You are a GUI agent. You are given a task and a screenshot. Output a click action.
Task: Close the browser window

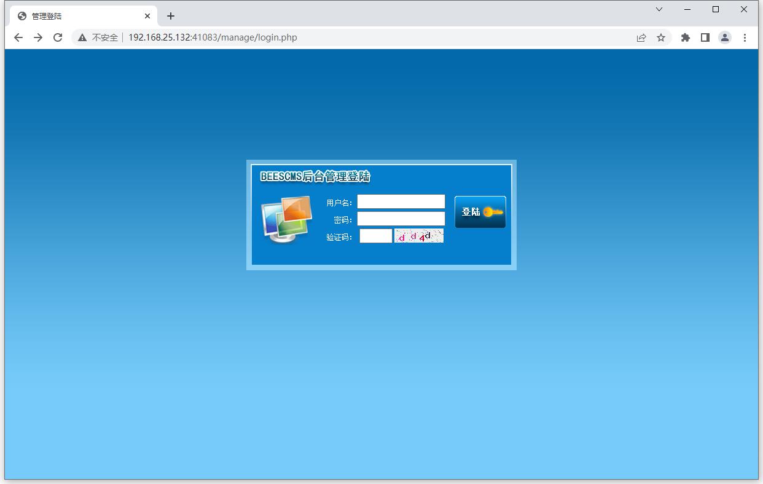pos(744,9)
